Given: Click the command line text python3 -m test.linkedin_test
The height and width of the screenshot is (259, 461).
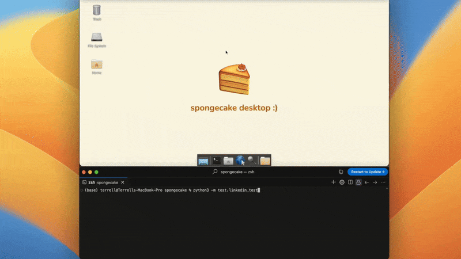Looking at the screenshot, I should click(225, 191).
